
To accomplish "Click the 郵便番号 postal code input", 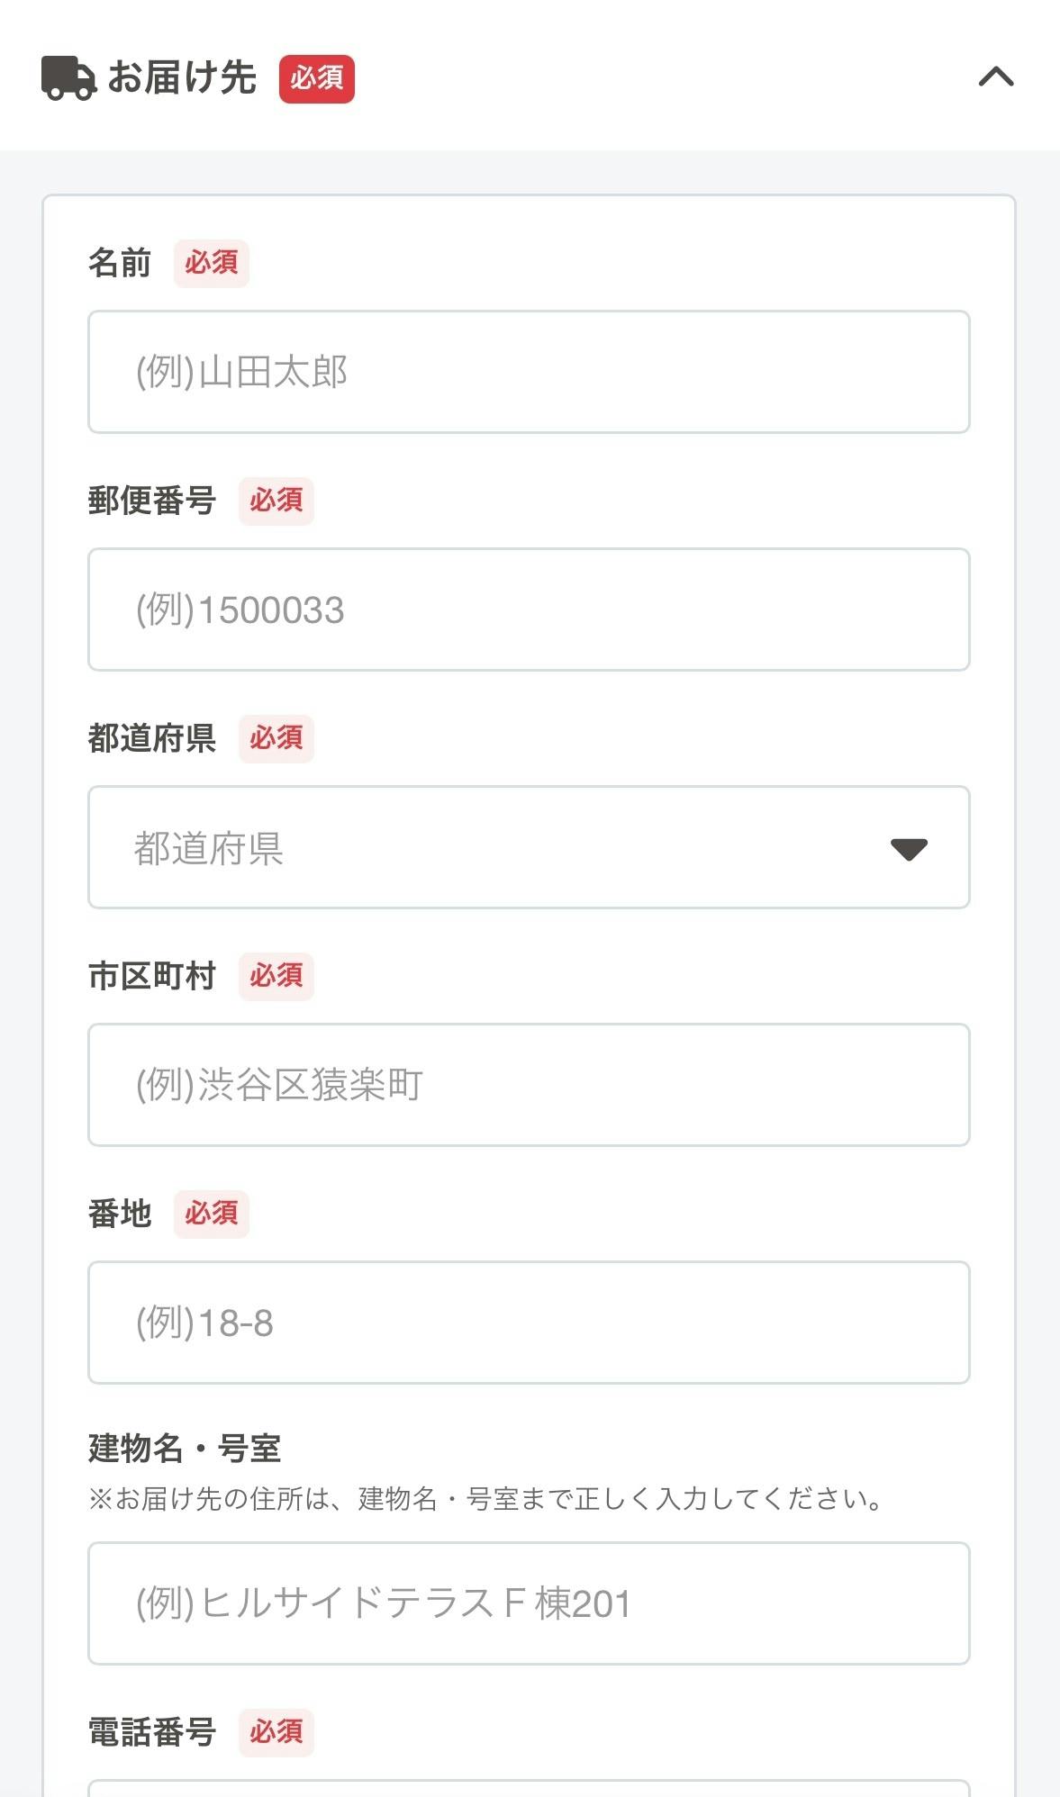I will 529,610.
